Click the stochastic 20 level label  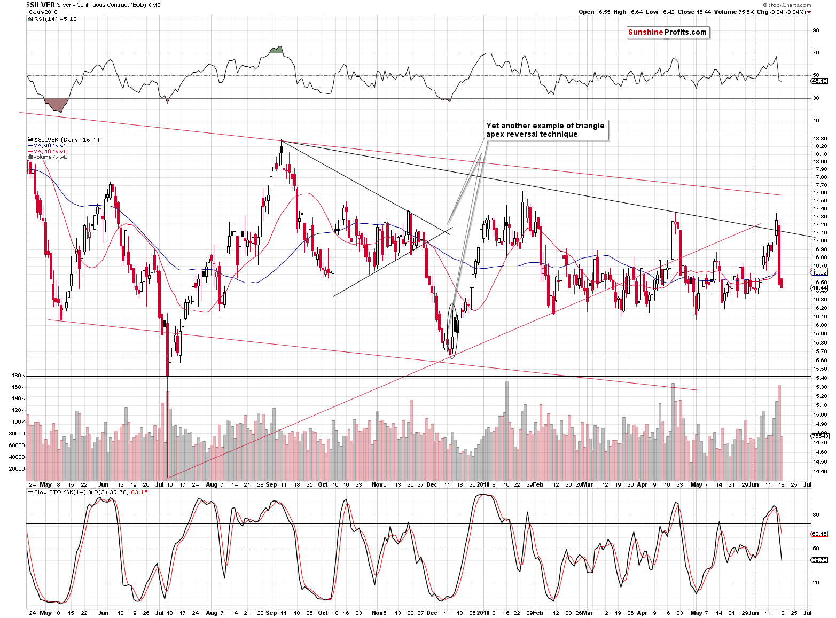point(816,583)
